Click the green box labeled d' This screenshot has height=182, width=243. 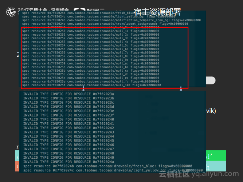216,155
